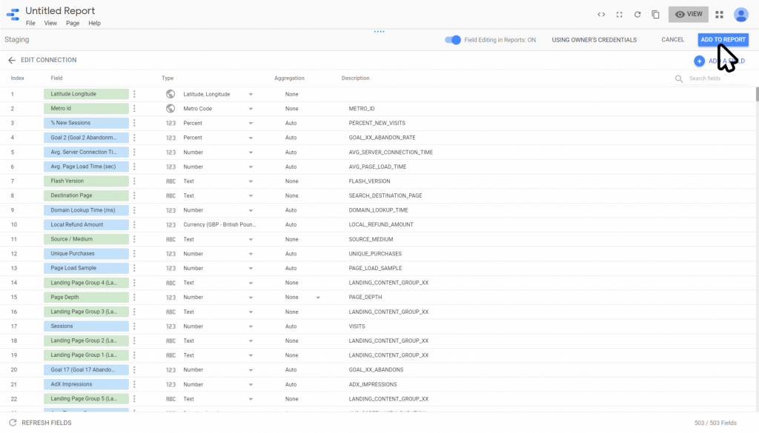Screen dimensions: 759x433
Task: Open the Google apps grid
Action: point(719,14)
